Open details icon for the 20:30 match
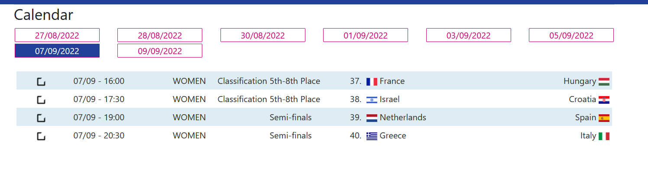Screen dimensions: 648x183 41,136
